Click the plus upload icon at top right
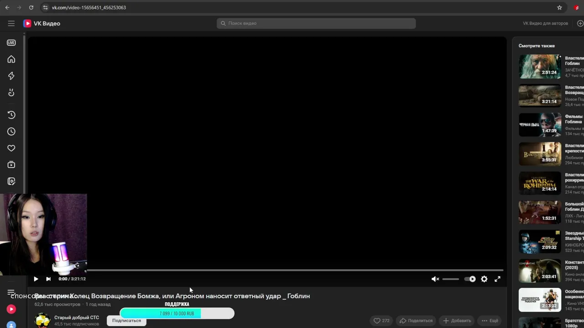The image size is (584, 328). 580,23
